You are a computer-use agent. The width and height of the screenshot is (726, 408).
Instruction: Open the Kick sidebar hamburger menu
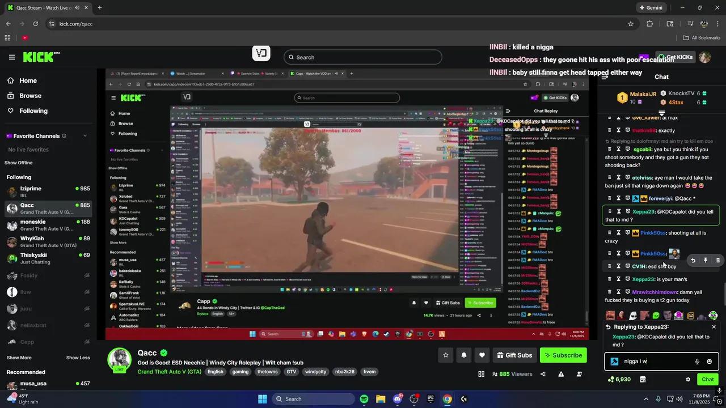coord(12,57)
